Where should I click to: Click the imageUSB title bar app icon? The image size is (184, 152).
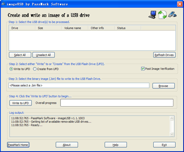[x=3, y=4]
